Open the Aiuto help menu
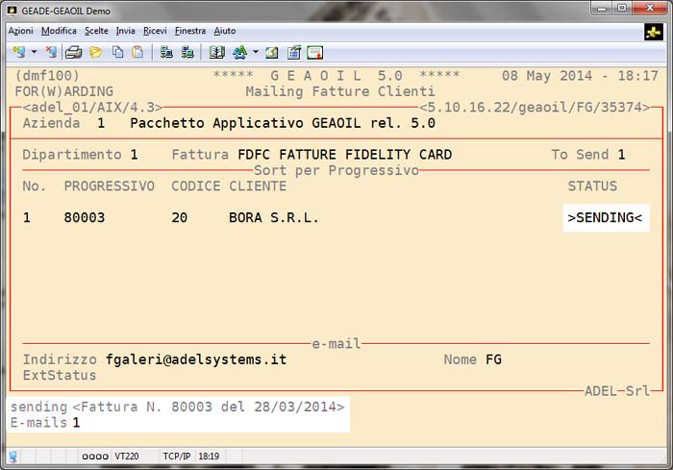This screenshot has height=470, width=673. pyautogui.click(x=224, y=31)
